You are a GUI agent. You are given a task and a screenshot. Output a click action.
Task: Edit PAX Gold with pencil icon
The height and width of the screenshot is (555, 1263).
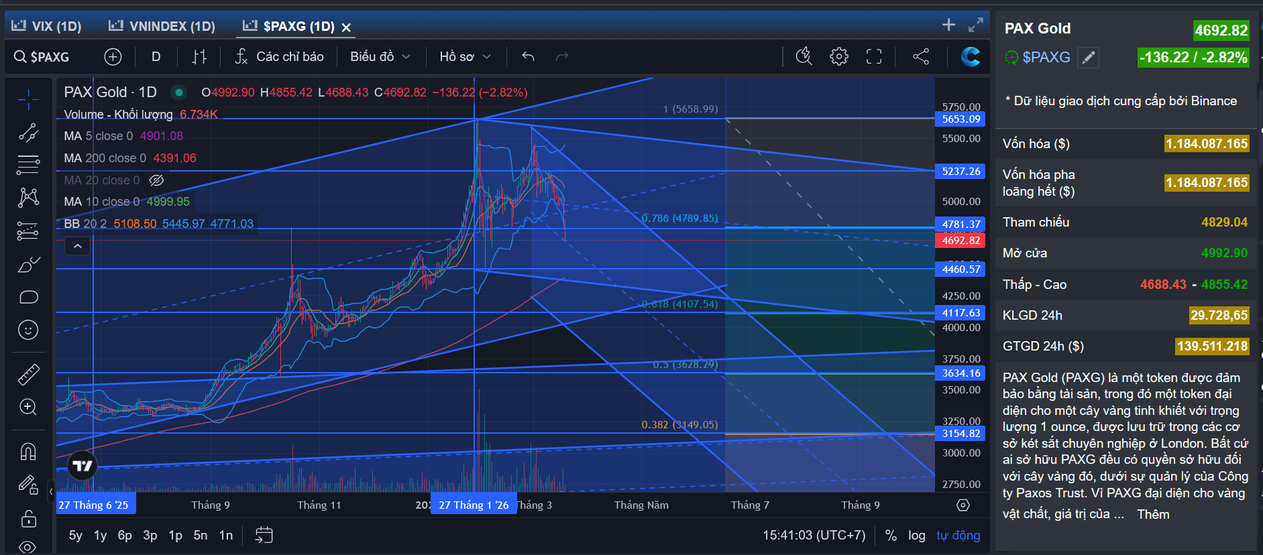(1089, 58)
